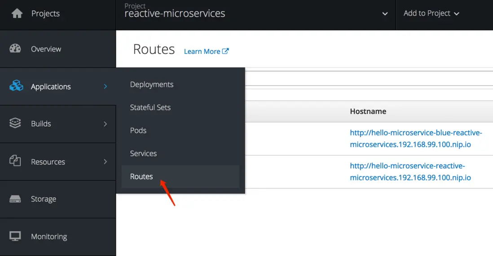Expand the Resources submenu arrow
Viewport: 493px width, 256px height.
106,161
